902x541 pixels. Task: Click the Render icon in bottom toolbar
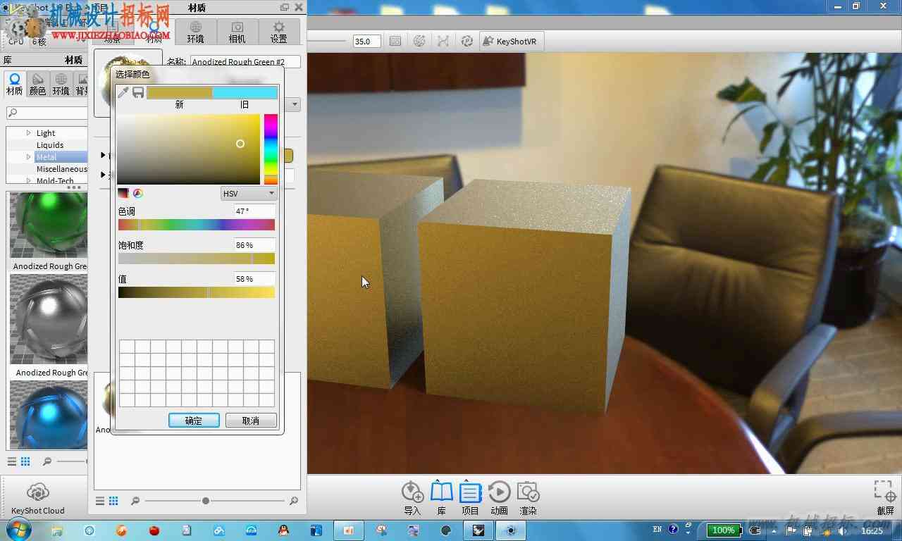[x=528, y=498]
